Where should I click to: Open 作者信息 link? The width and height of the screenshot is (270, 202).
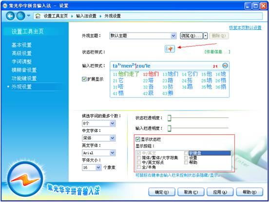217,52
